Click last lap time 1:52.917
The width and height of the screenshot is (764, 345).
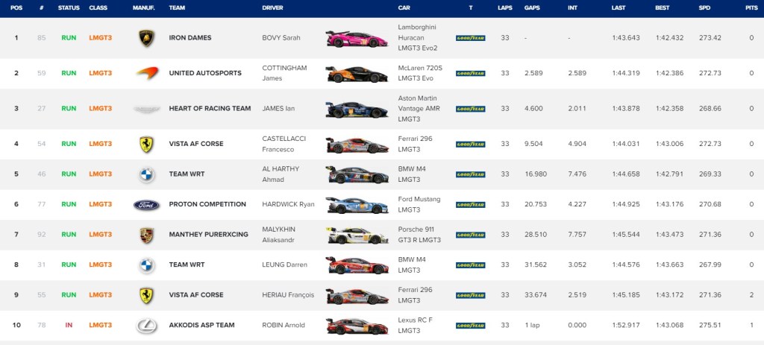pos(626,325)
